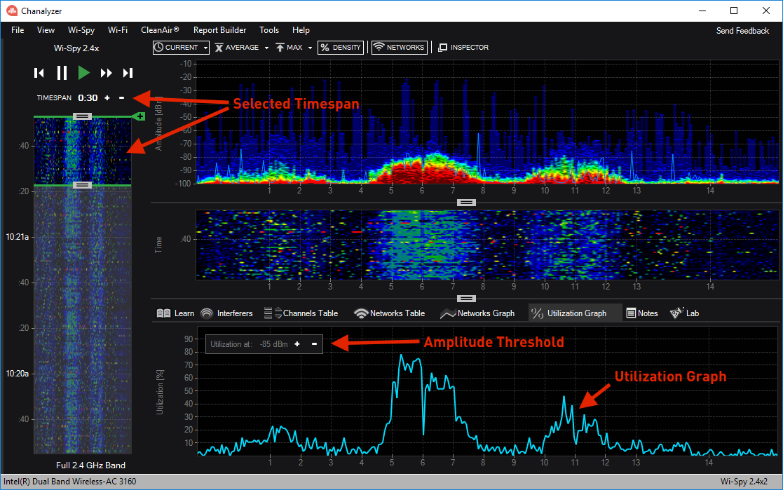The width and height of the screenshot is (783, 490).
Task: Click the splitter handle below density graph
Action: pos(466,203)
